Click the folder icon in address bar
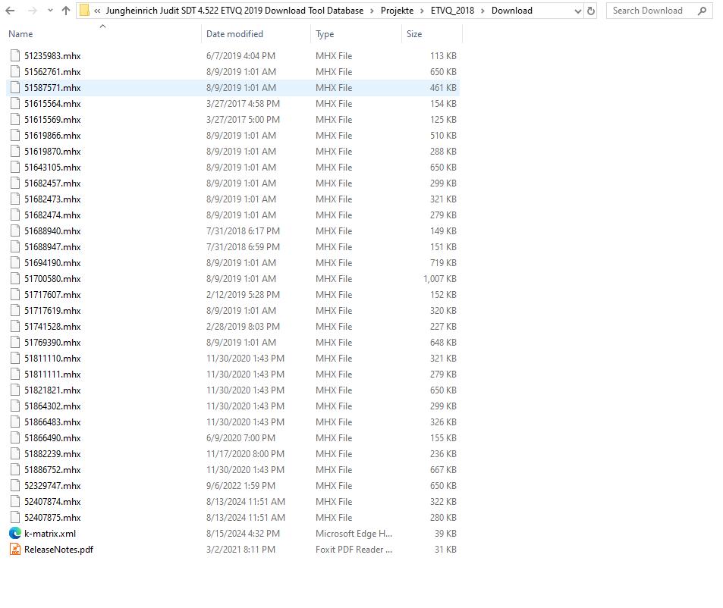The width and height of the screenshot is (723, 608). pyautogui.click(x=84, y=11)
